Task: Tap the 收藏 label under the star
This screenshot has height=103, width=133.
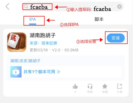Action: coord(105,92)
